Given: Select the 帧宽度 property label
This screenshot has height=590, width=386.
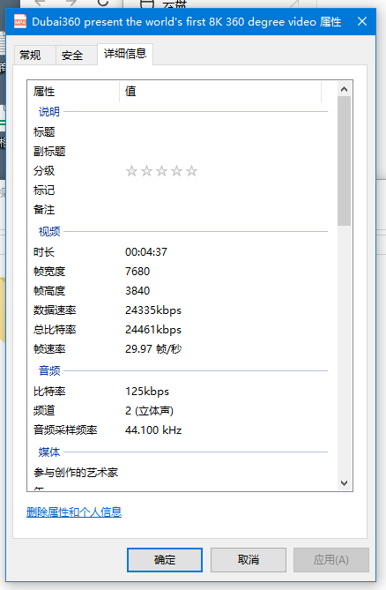Looking at the screenshot, I should (x=49, y=272).
